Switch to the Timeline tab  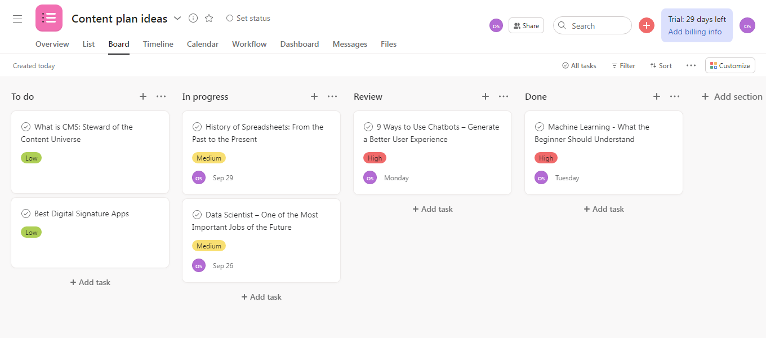[158, 44]
